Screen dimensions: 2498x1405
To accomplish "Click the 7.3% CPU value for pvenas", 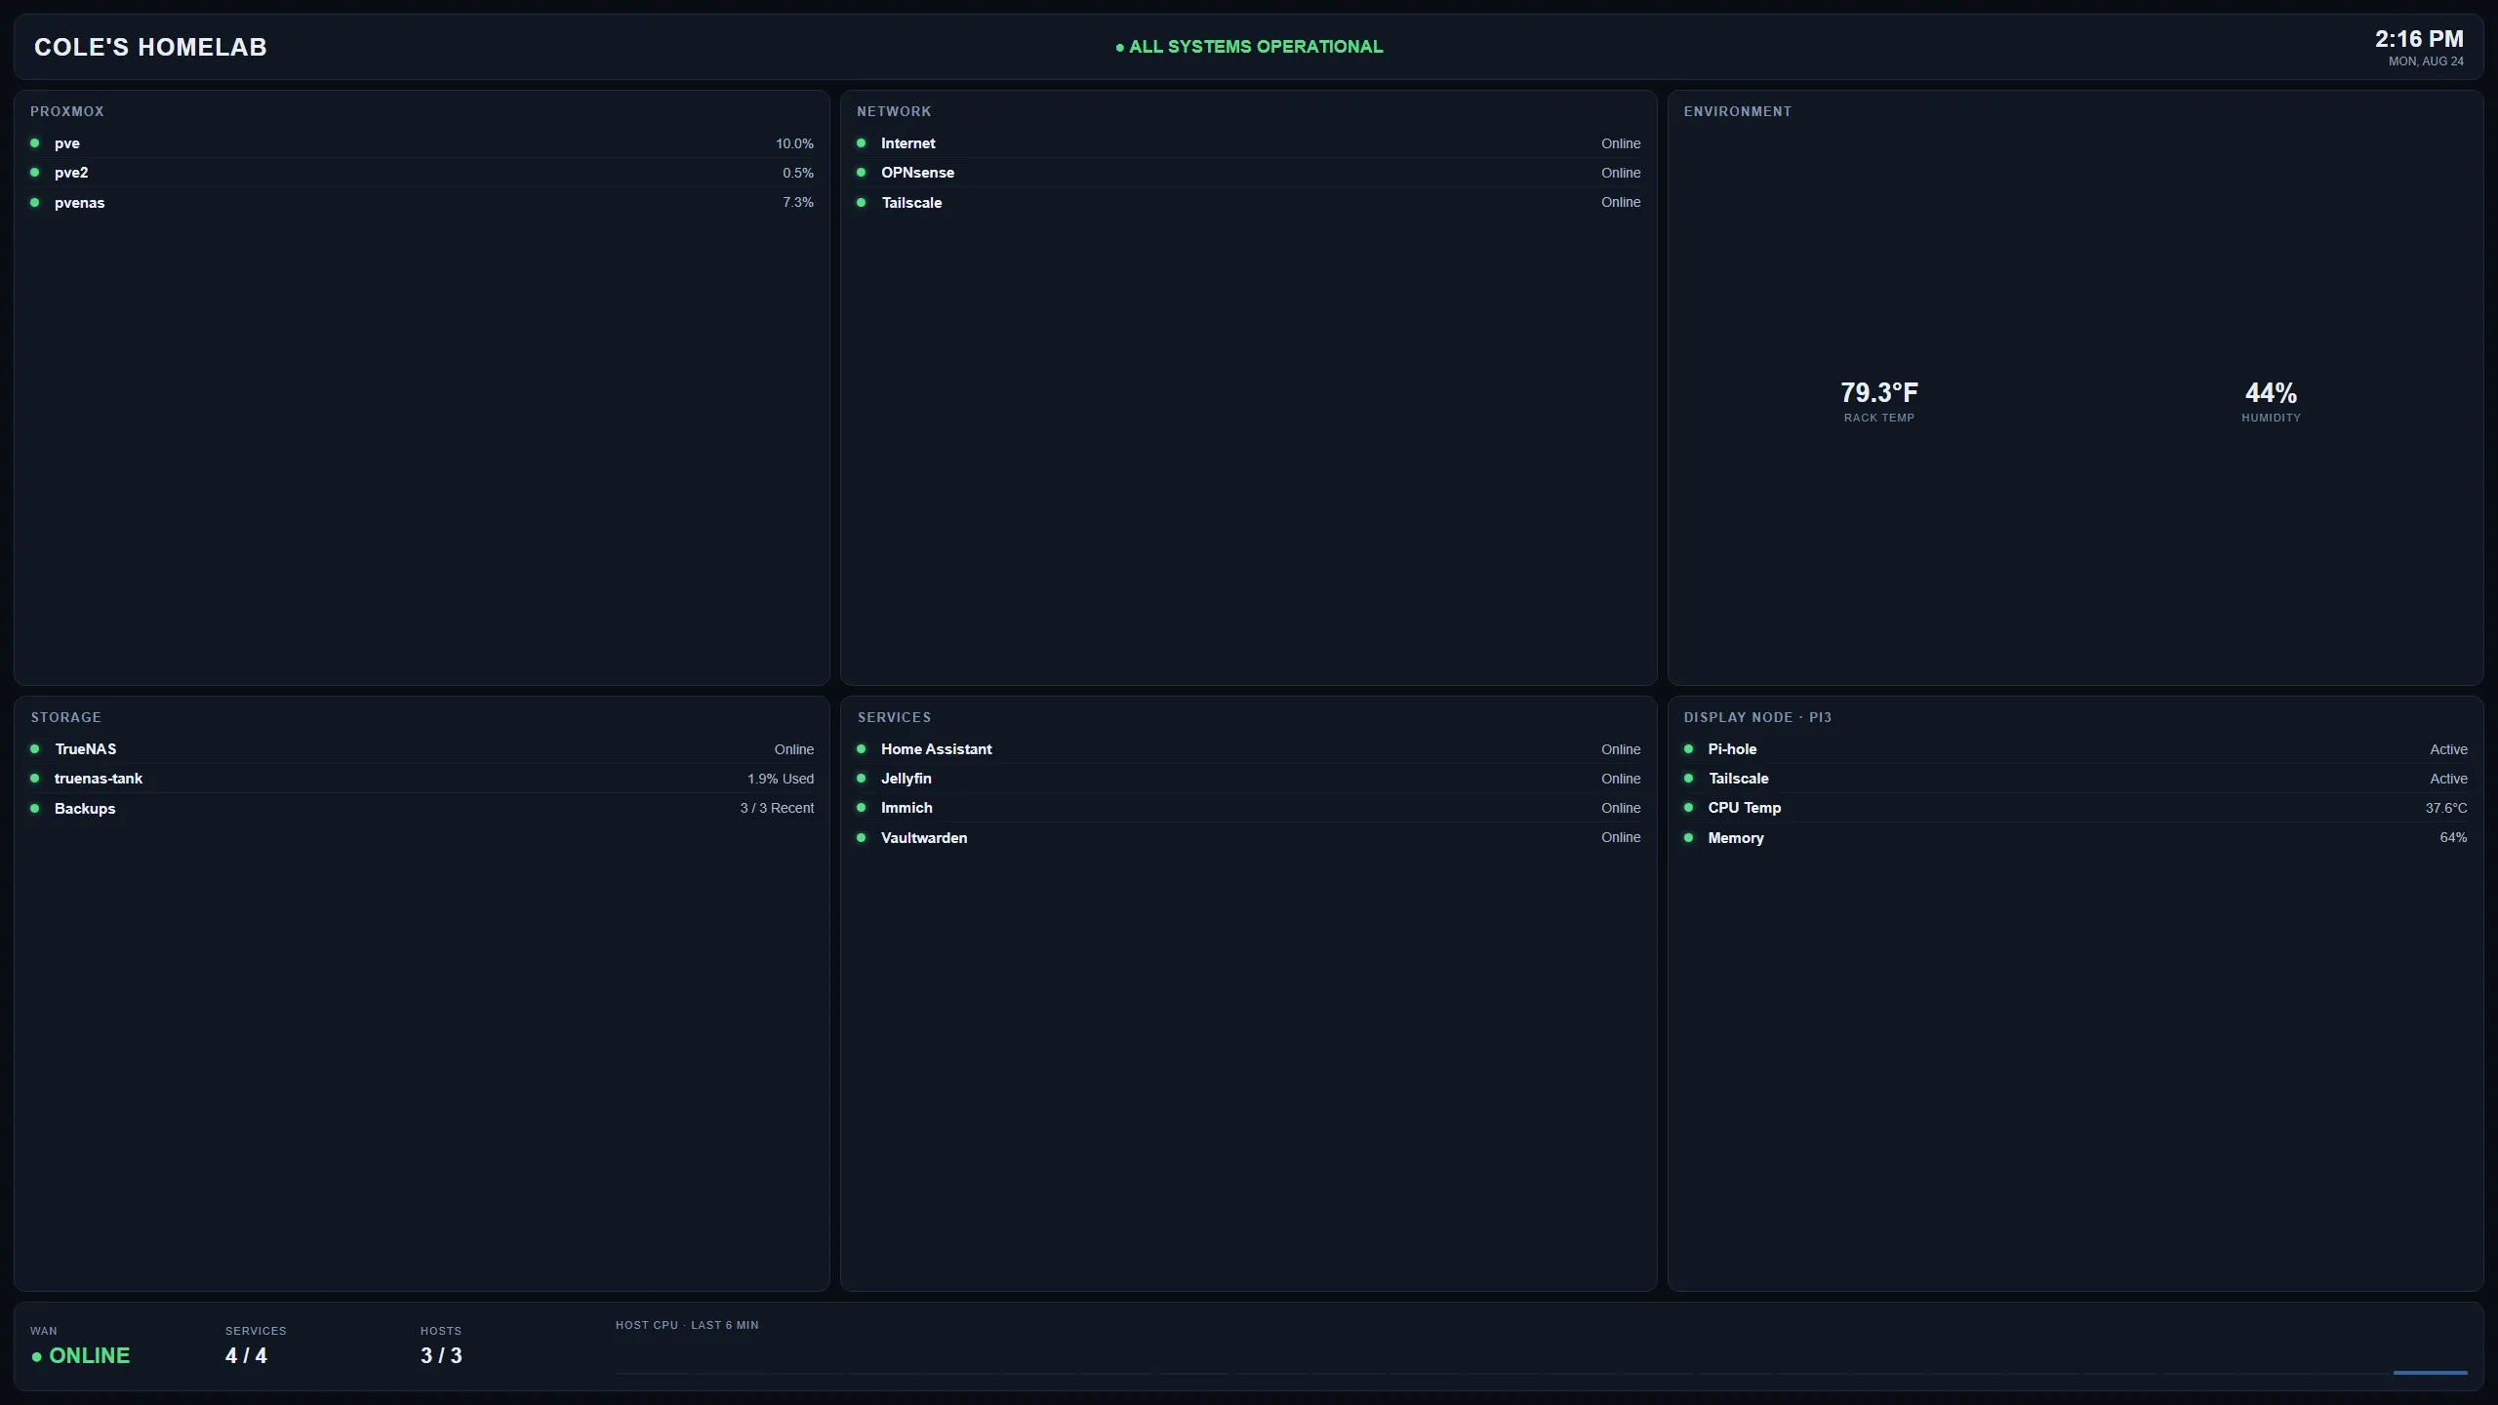I will point(798,202).
